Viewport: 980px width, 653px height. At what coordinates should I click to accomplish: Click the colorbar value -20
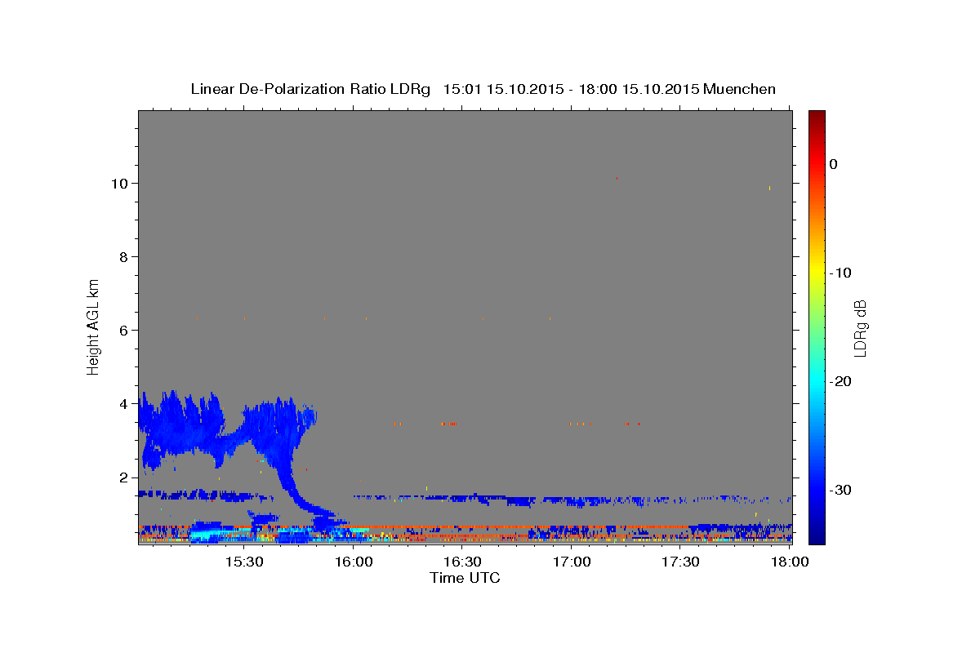pos(840,381)
